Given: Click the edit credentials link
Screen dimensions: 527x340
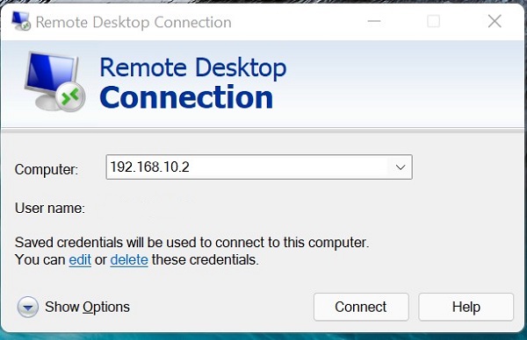Looking at the screenshot, I should [80, 260].
